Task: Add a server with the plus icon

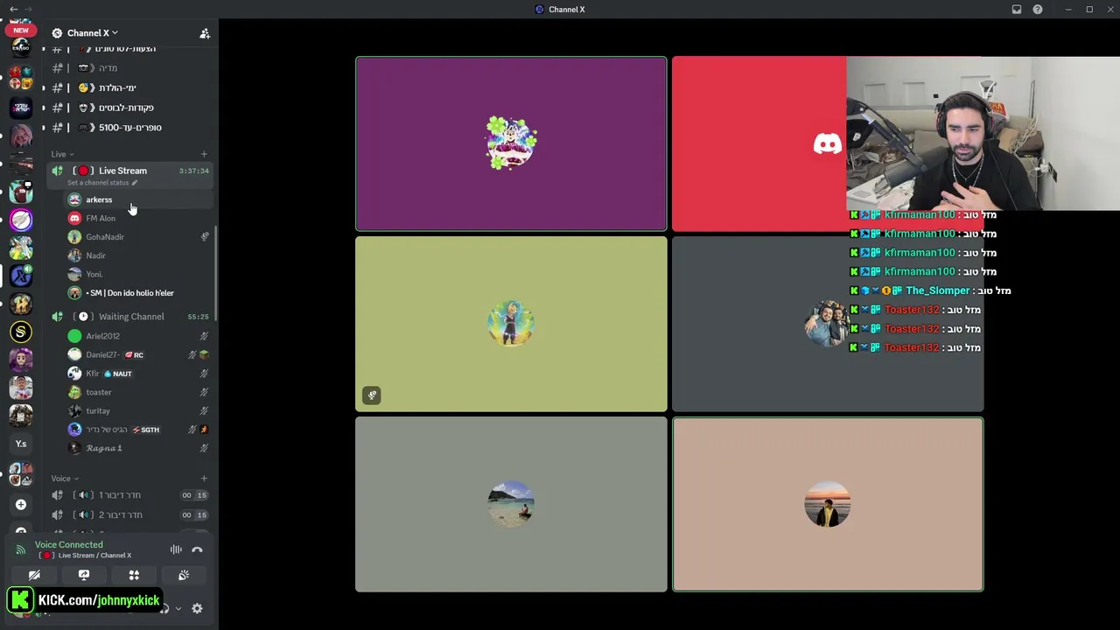Action: 21,504
